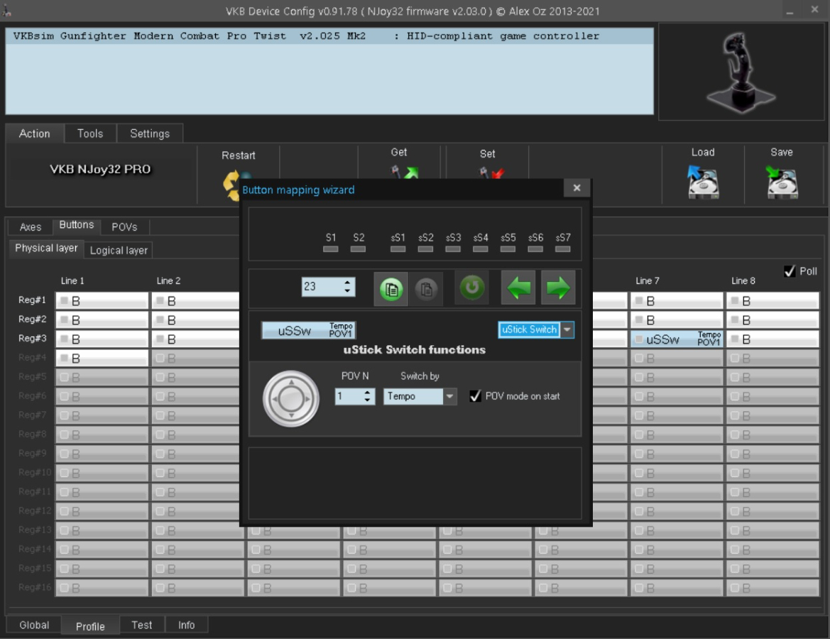Switch to the Action tab
This screenshot has width=830, height=639.
coord(34,133)
